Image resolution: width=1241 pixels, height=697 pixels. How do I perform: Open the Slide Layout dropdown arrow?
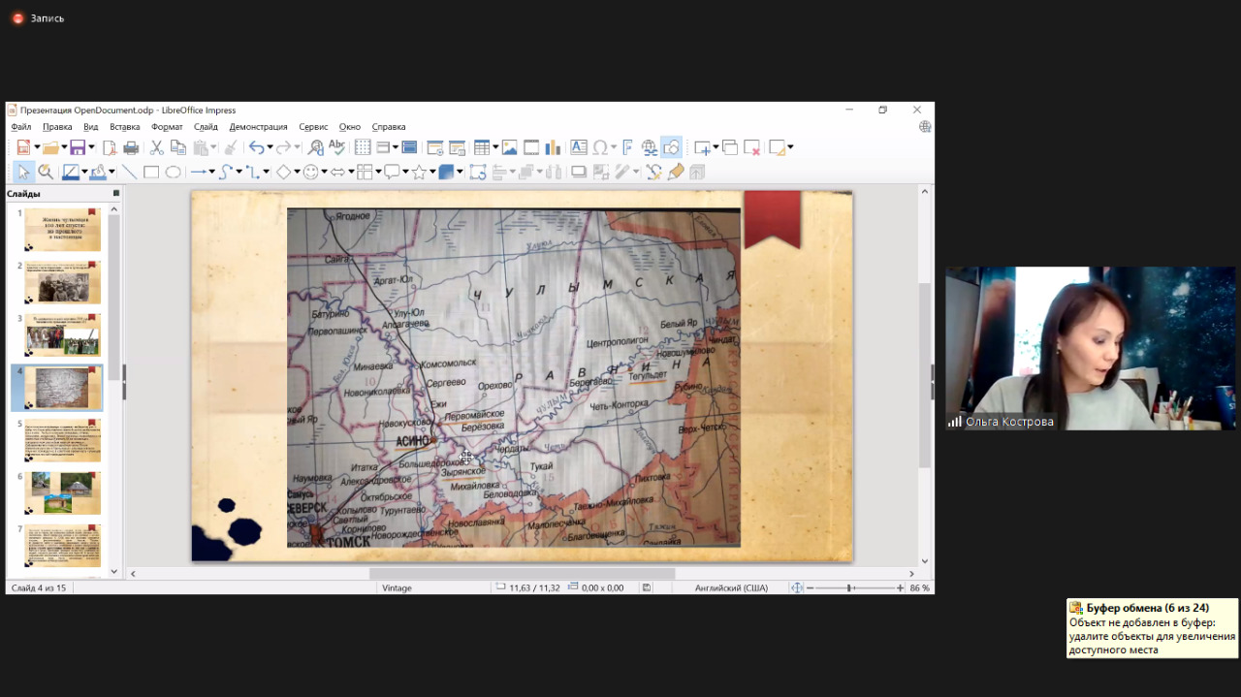pyautogui.click(x=790, y=147)
